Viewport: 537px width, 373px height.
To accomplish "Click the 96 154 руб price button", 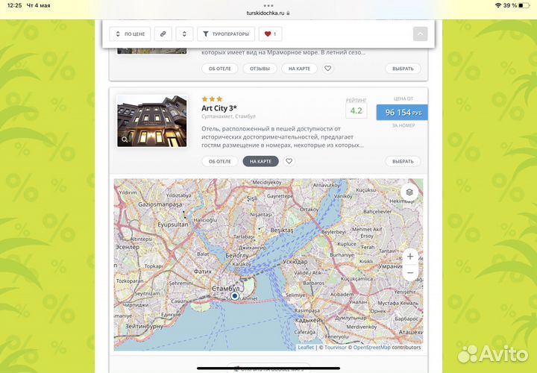I will (x=402, y=112).
